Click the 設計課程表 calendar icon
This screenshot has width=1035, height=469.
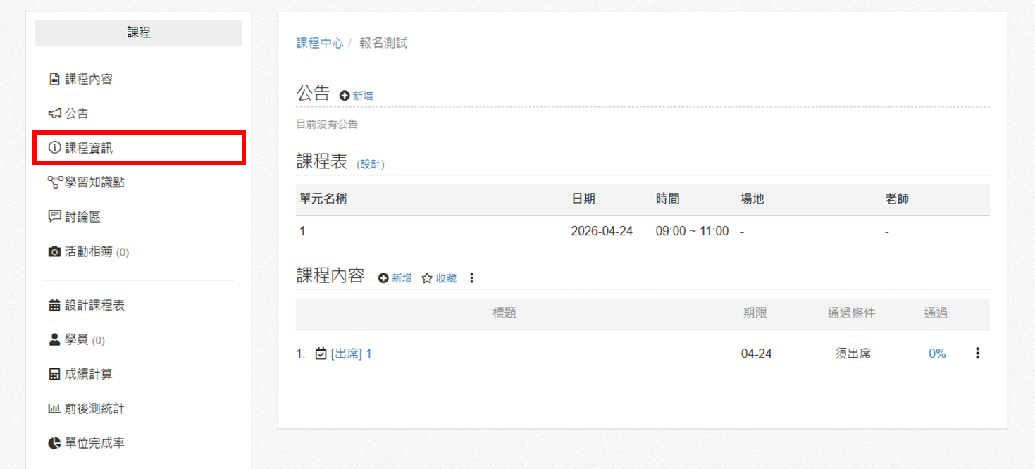pyautogui.click(x=54, y=306)
